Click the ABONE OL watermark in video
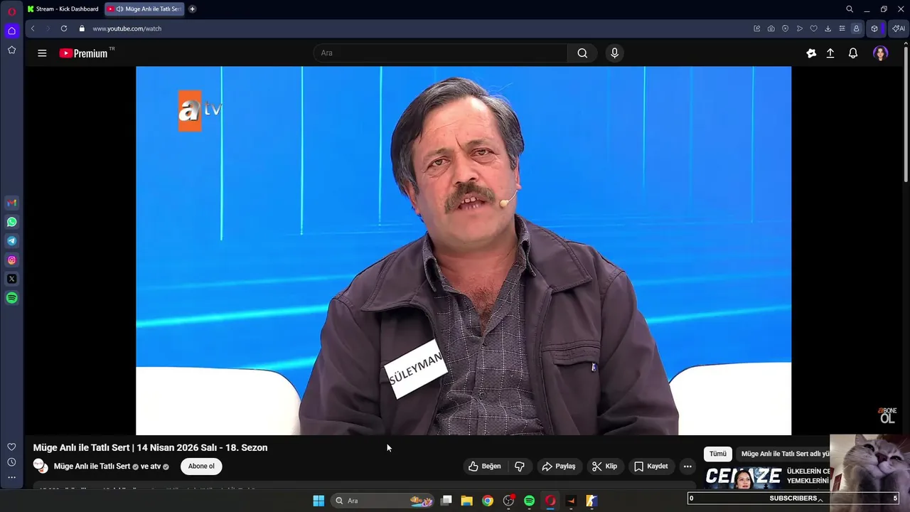910x512 pixels. point(887,415)
